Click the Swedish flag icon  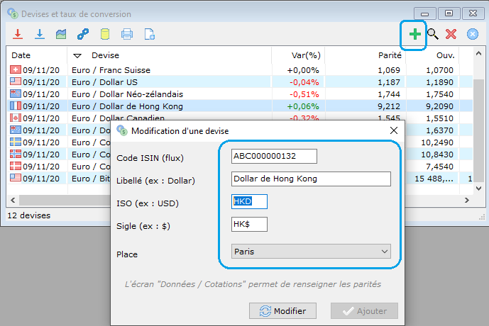[16, 142]
